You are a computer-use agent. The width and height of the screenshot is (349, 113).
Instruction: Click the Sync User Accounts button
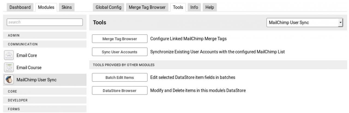click(x=120, y=52)
